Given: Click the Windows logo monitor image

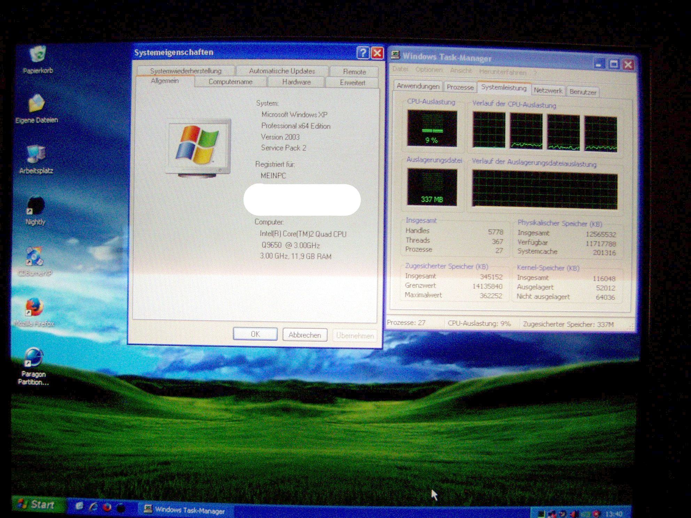Looking at the screenshot, I should pyautogui.click(x=199, y=148).
